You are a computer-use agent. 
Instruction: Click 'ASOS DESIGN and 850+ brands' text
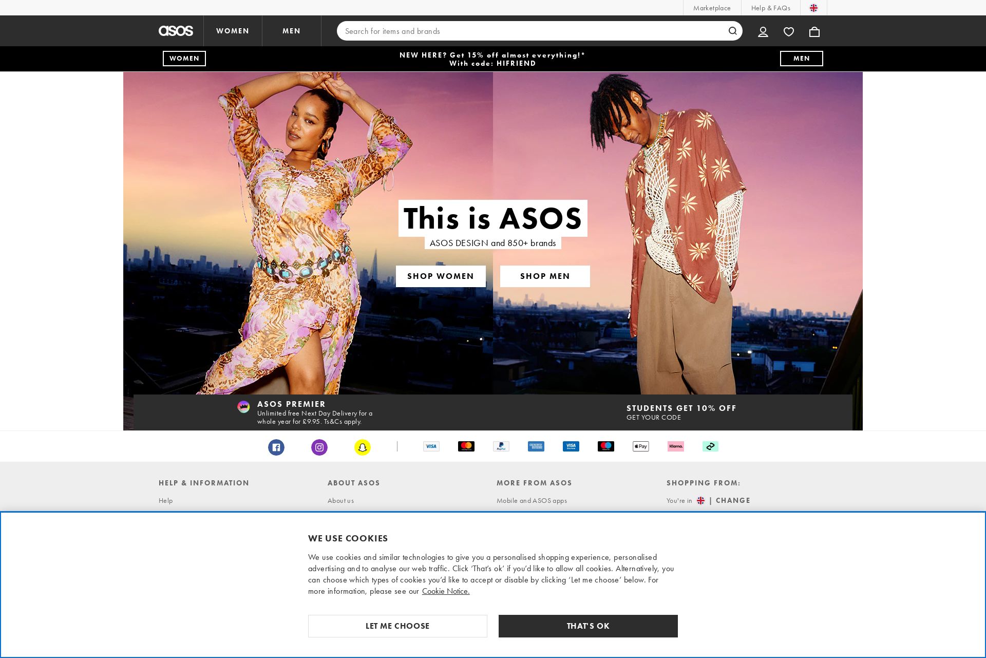coord(493,243)
